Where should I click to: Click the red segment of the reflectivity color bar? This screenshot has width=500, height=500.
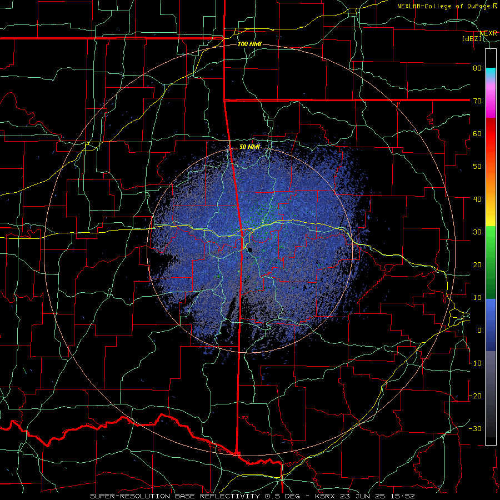tap(491, 134)
